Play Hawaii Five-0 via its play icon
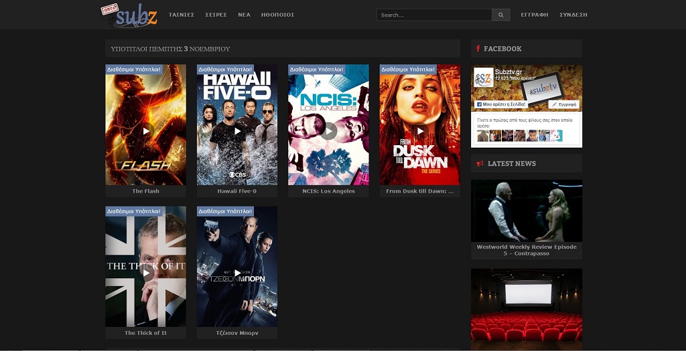This screenshot has width=686, height=351. click(238, 131)
